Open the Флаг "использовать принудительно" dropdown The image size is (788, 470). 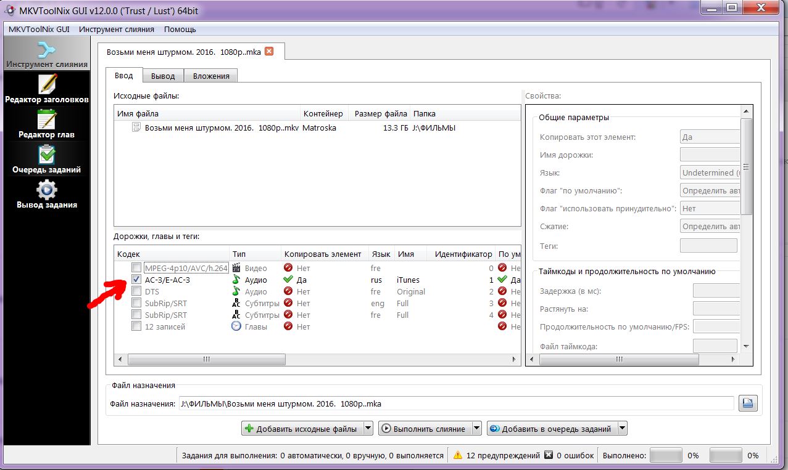coord(710,209)
